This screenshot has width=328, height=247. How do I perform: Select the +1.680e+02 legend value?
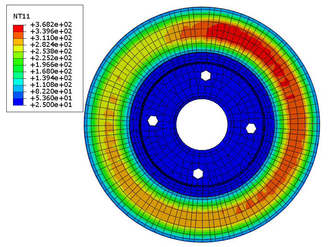point(51,71)
